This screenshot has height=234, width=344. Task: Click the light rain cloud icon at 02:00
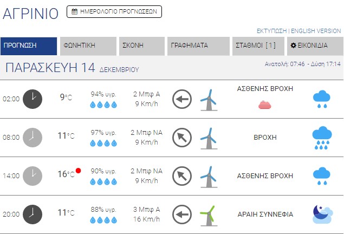pyautogui.click(x=322, y=99)
